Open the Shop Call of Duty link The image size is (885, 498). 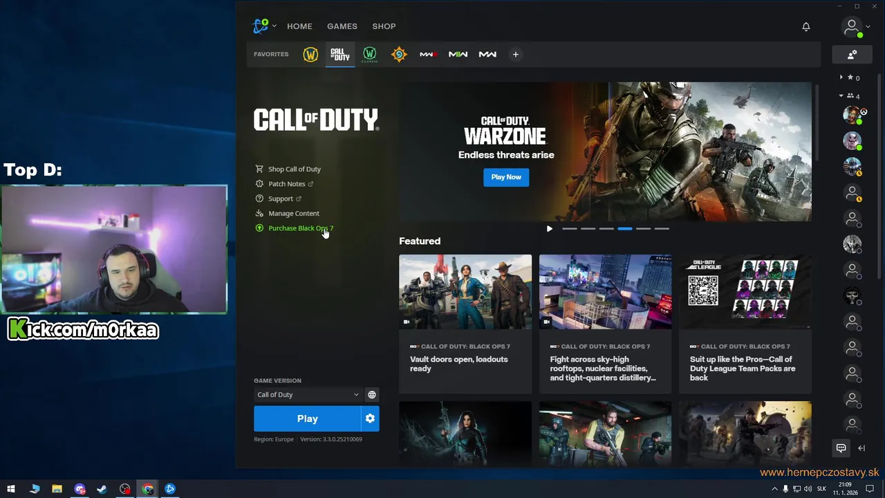coord(295,169)
